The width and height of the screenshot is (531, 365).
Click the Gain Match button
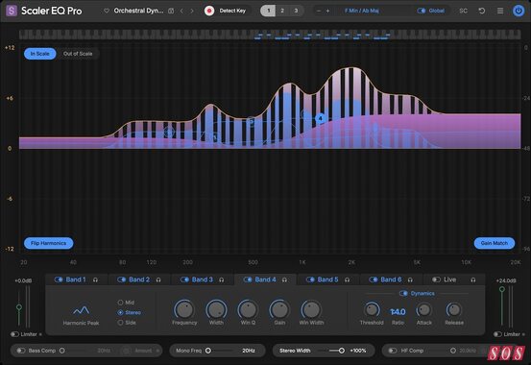tap(495, 243)
